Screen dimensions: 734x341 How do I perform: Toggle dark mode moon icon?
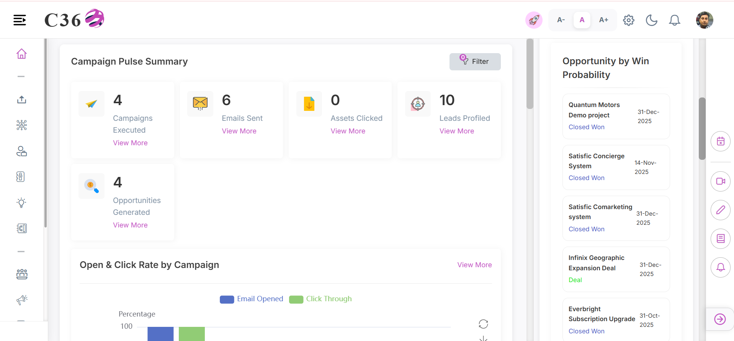point(652,20)
